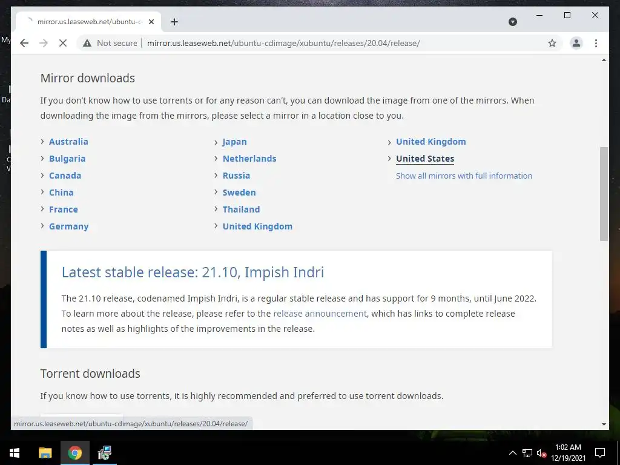
Task: Click the forward navigation arrow
Action: 44,43
